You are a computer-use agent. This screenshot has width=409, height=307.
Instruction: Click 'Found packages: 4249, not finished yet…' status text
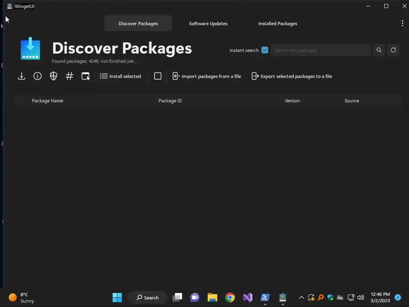pyautogui.click(x=94, y=61)
